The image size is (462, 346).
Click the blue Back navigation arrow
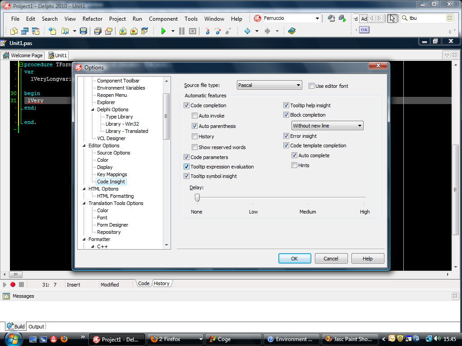tap(248, 31)
